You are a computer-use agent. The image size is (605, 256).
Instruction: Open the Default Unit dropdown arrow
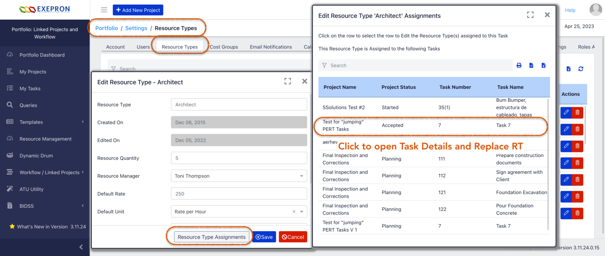[x=302, y=212]
